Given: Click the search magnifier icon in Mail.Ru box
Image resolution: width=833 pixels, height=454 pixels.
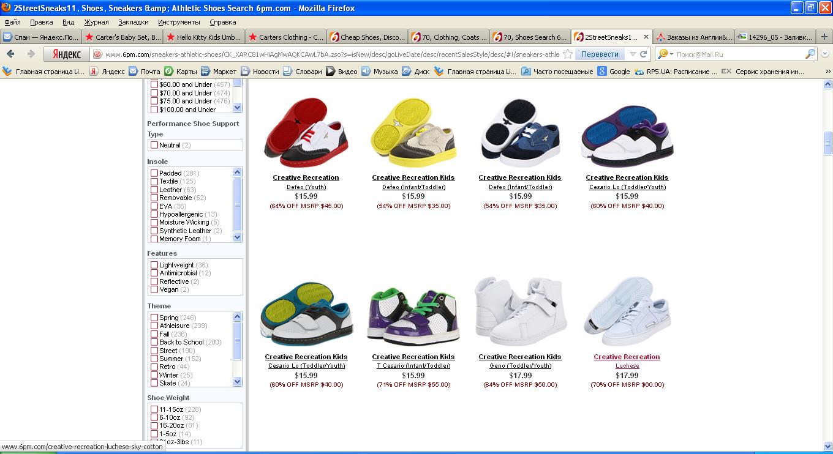Looking at the screenshot, I should 810,54.
